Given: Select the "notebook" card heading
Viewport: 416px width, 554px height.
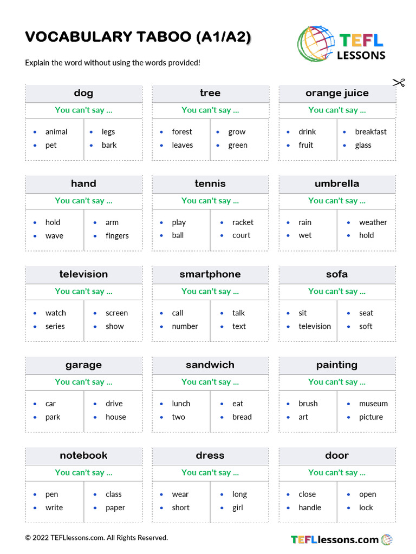Looking at the screenshot, I should pyautogui.click(x=83, y=456).
